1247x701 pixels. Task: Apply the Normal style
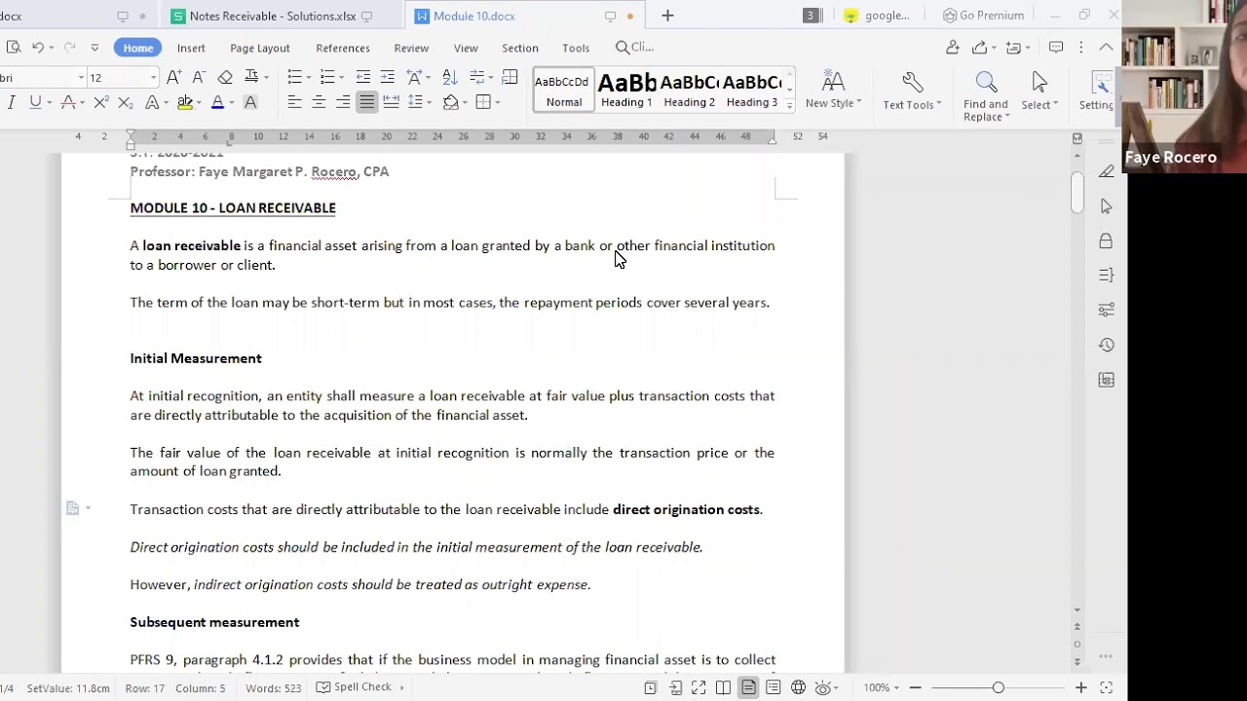564,91
